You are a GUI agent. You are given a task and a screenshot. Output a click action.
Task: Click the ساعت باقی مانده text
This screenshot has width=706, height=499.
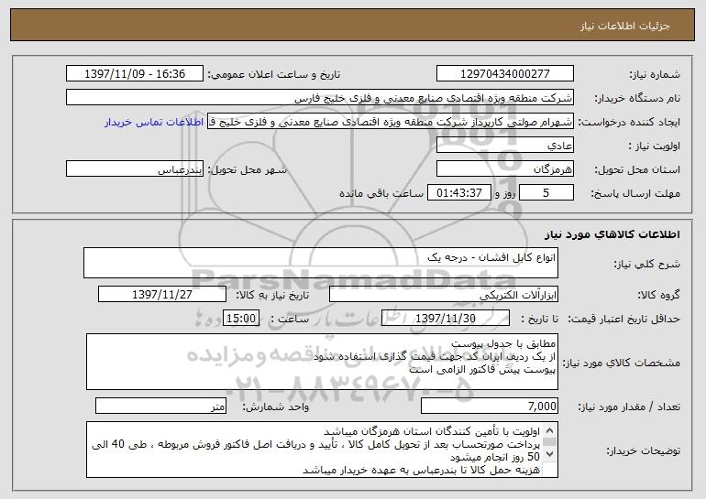(381, 193)
